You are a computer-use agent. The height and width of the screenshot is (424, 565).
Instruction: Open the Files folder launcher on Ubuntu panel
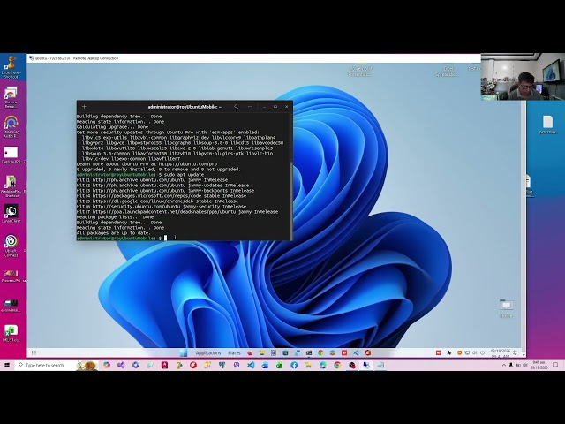[262, 353]
